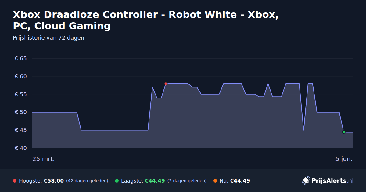The image size is (366, 192).
Task: Click the 42 dagen geleden note
Action: coord(87,181)
